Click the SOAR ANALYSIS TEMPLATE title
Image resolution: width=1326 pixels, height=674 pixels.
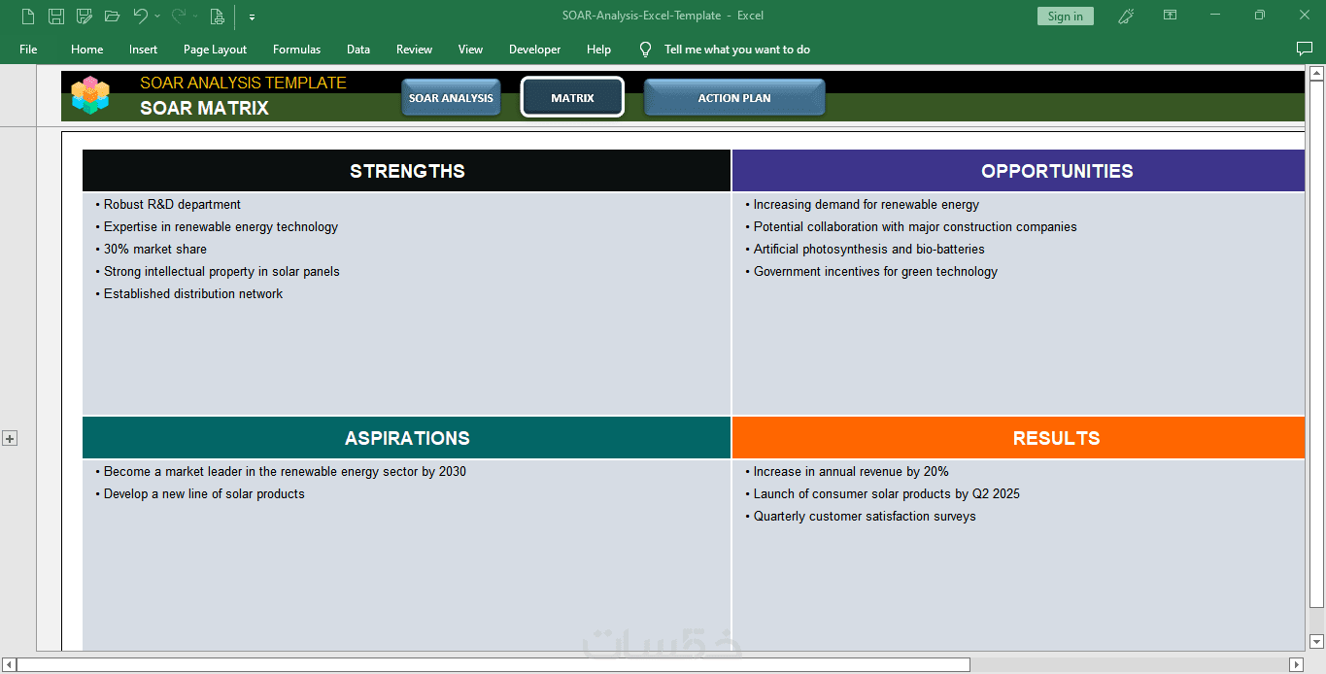(x=243, y=84)
